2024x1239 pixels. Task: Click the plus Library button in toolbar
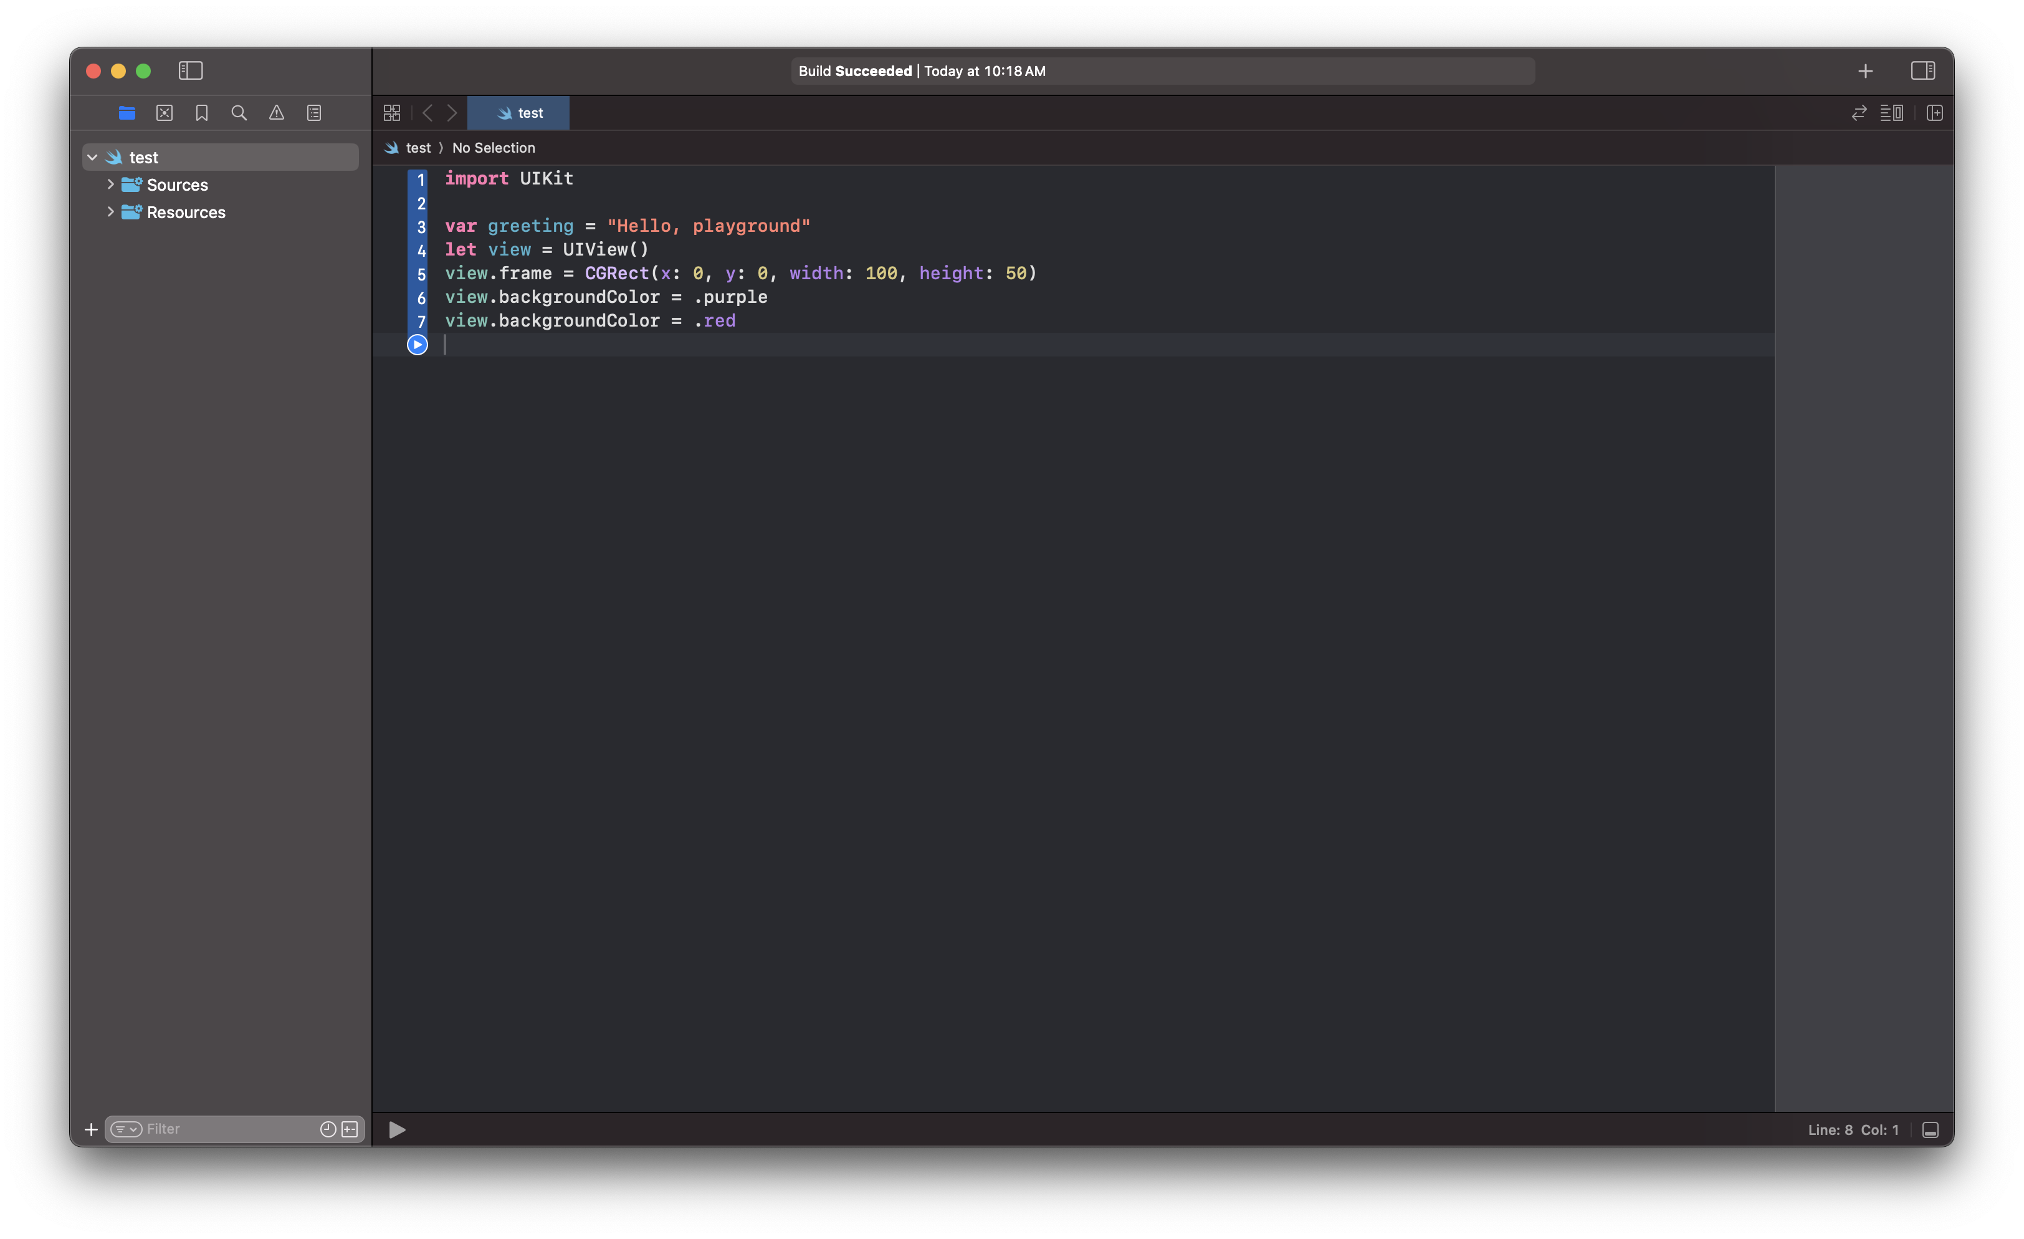1866,70
